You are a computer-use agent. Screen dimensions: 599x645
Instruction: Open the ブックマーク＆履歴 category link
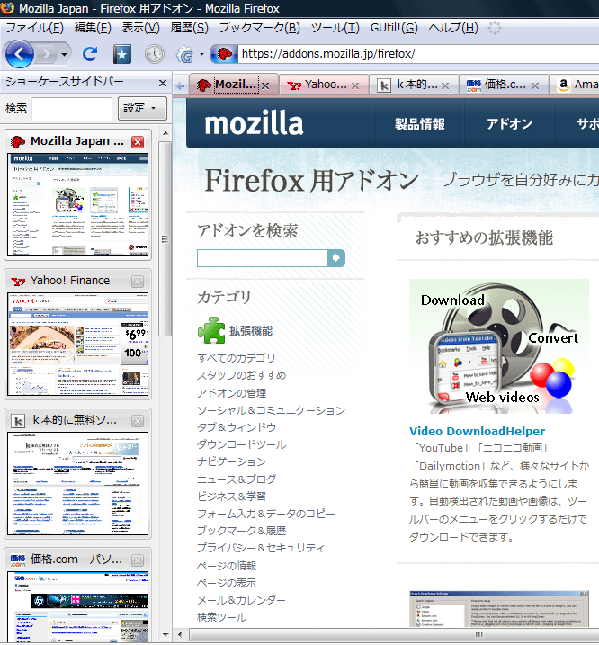[x=242, y=531]
